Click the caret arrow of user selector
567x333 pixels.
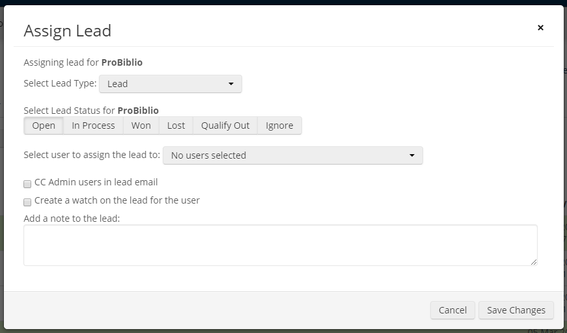pos(412,155)
